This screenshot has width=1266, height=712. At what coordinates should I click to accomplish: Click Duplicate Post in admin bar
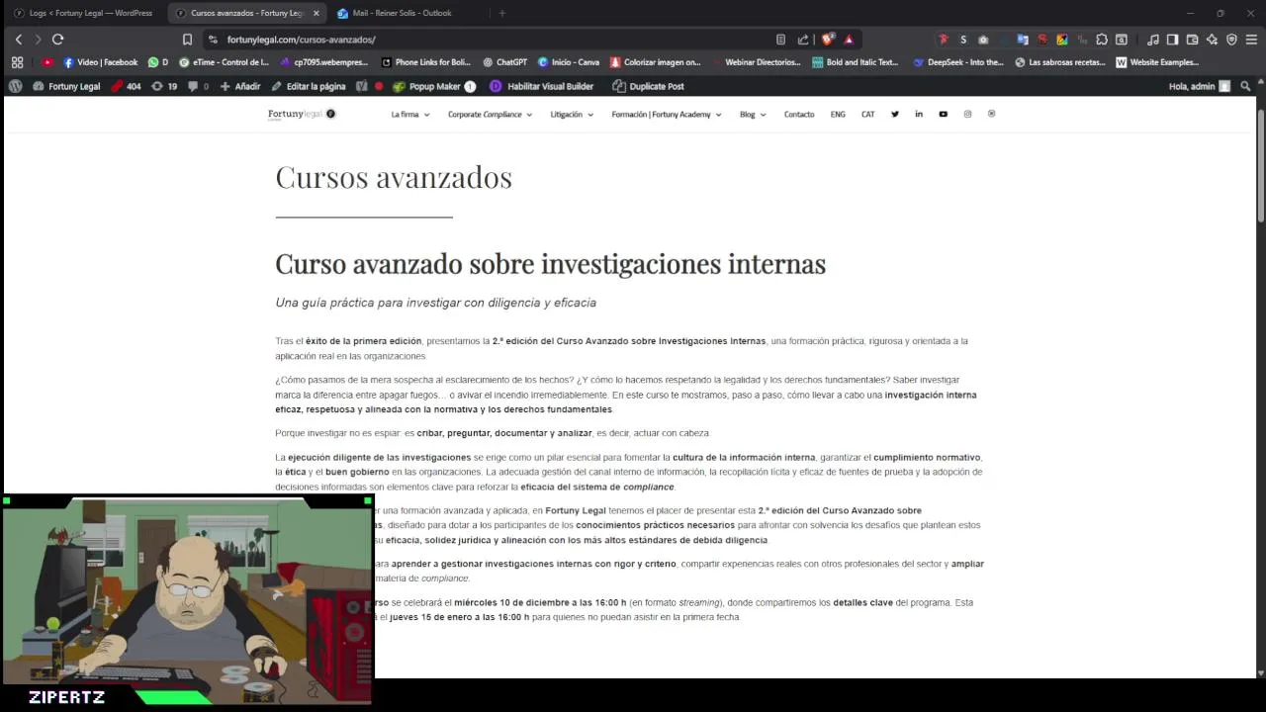tap(648, 86)
